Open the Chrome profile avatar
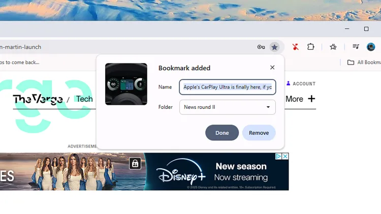The height and width of the screenshot is (214, 381). pyautogui.click(x=371, y=47)
